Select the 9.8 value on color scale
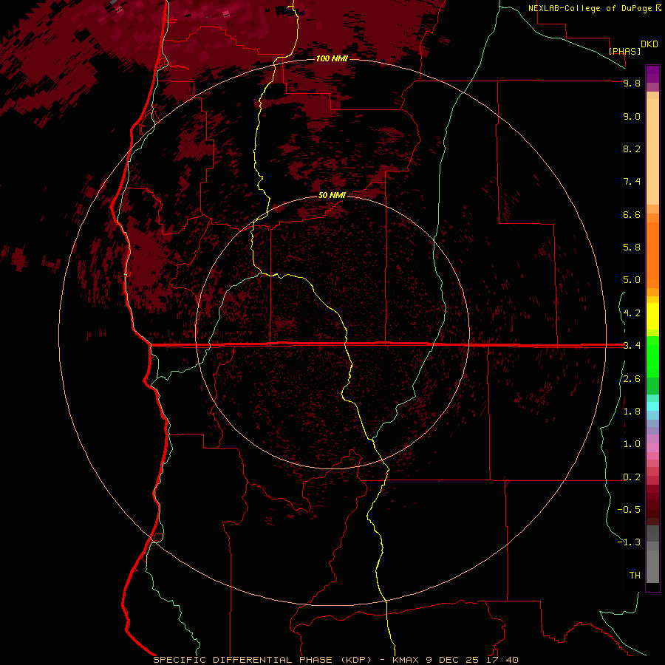This screenshot has width=665, height=665. 632,83
